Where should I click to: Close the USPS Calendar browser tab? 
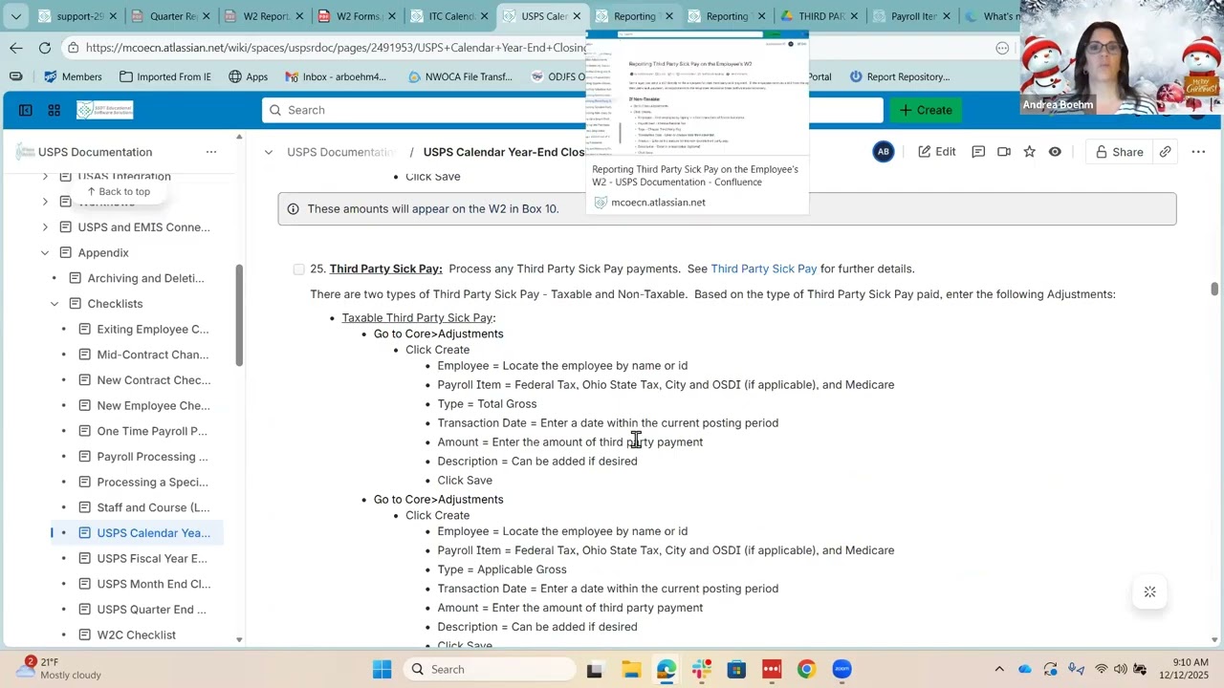577,16
